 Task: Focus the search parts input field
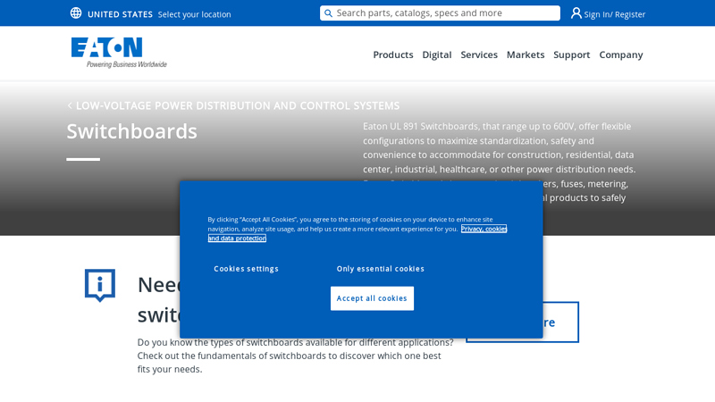440,13
